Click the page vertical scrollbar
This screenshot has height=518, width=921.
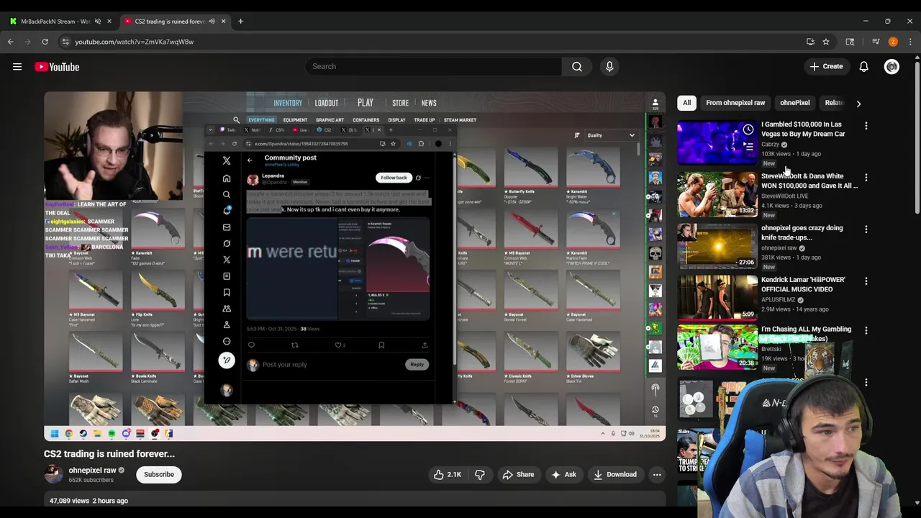point(917,137)
